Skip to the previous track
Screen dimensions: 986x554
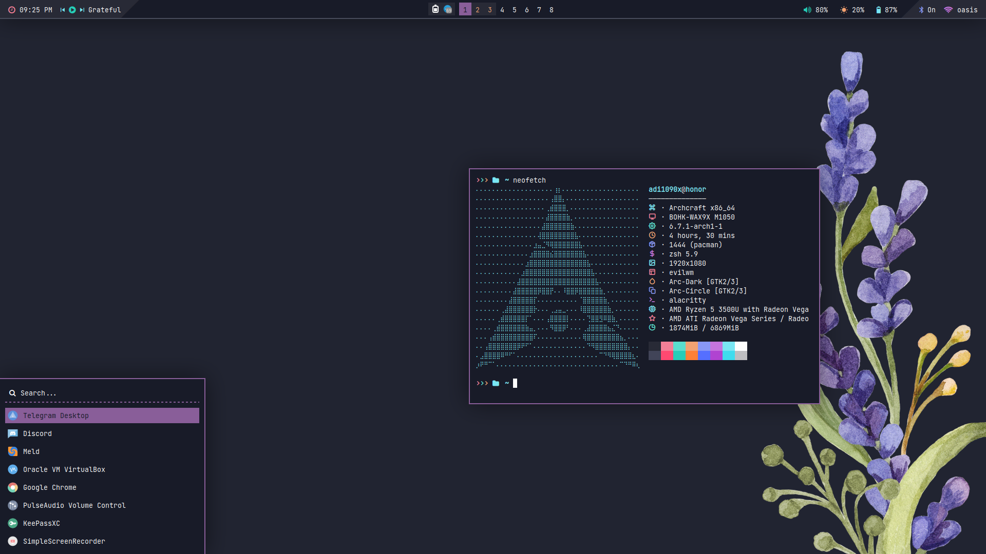click(63, 10)
